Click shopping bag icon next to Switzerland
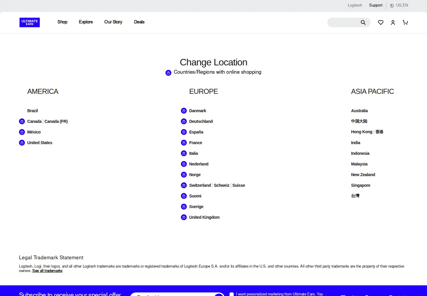 click(x=184, y=185)
